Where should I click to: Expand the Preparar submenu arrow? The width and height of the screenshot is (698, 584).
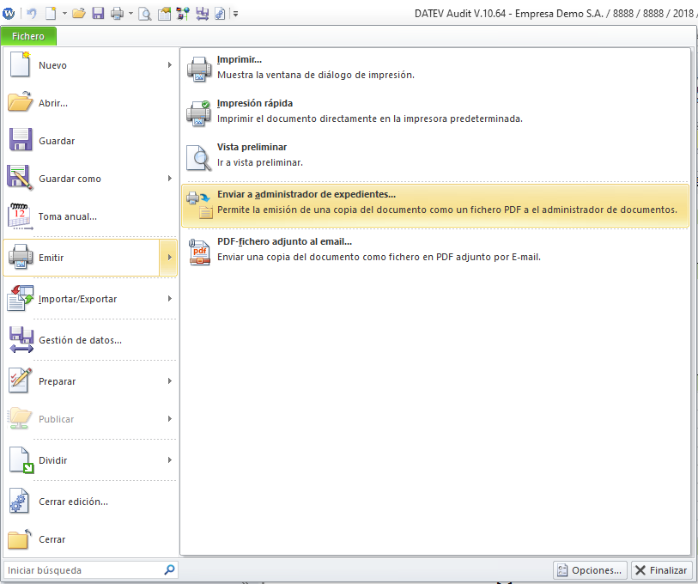pos(170,380)
